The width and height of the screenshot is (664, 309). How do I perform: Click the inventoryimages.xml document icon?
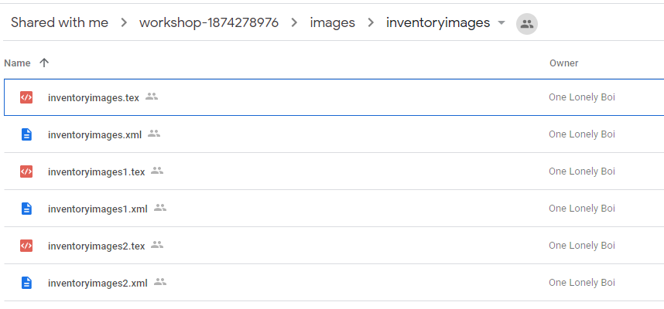coord(26,134)
